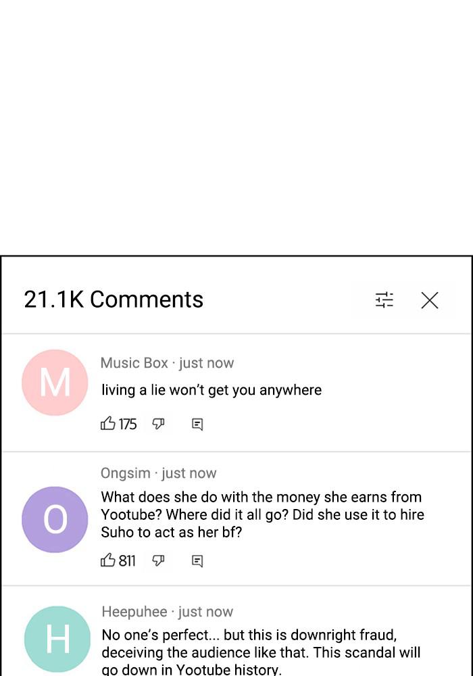Image resolution: width=473 pixels, height=676 pixels.
Task: Click the Music Box username
Action: pos(134,363)
